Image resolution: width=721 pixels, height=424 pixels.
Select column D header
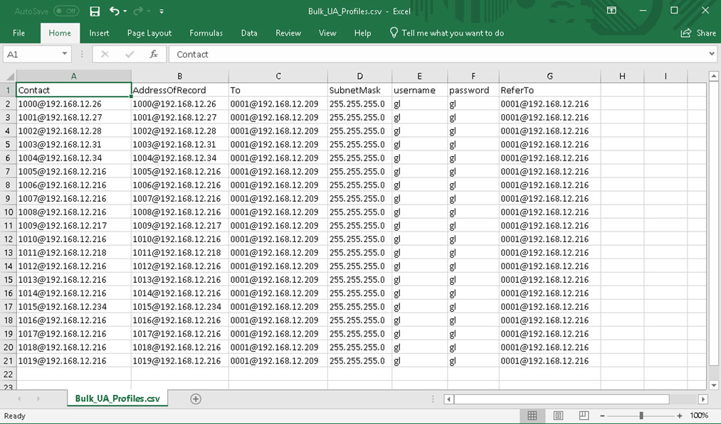coord(359,76)
